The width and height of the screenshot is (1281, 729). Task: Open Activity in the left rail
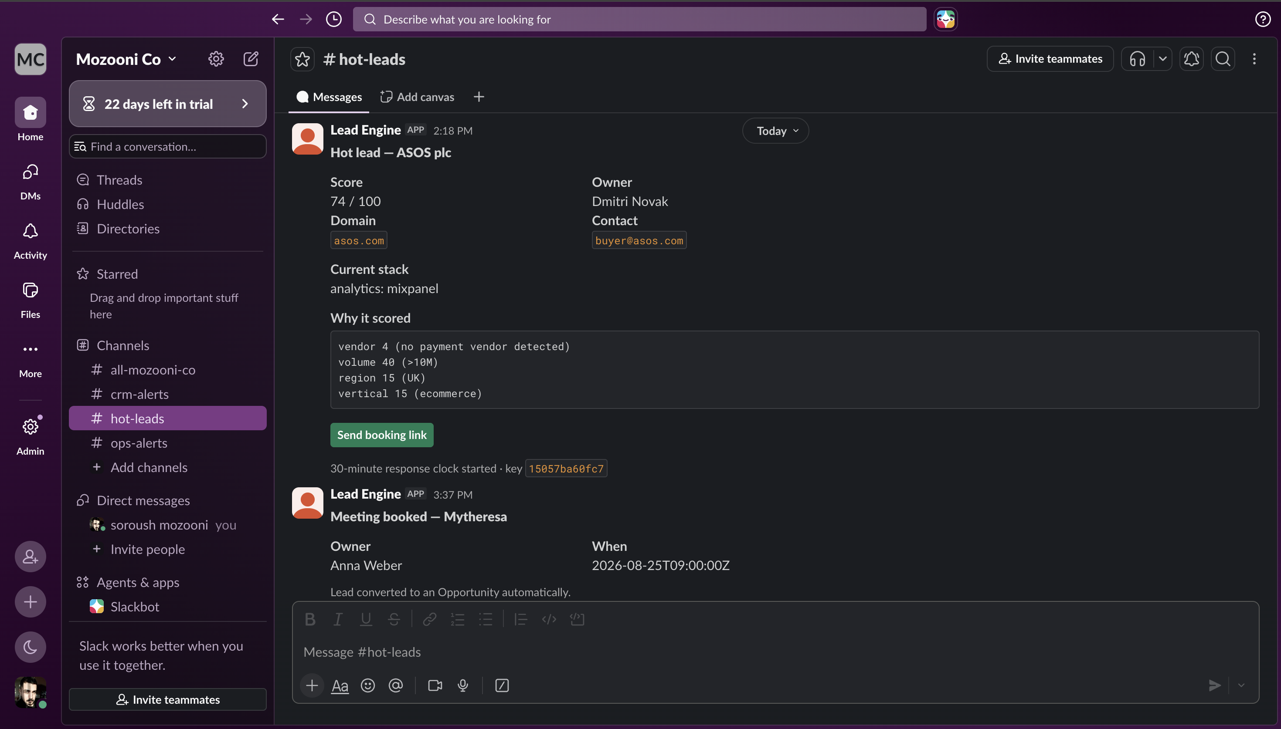[x=31, y=241]
